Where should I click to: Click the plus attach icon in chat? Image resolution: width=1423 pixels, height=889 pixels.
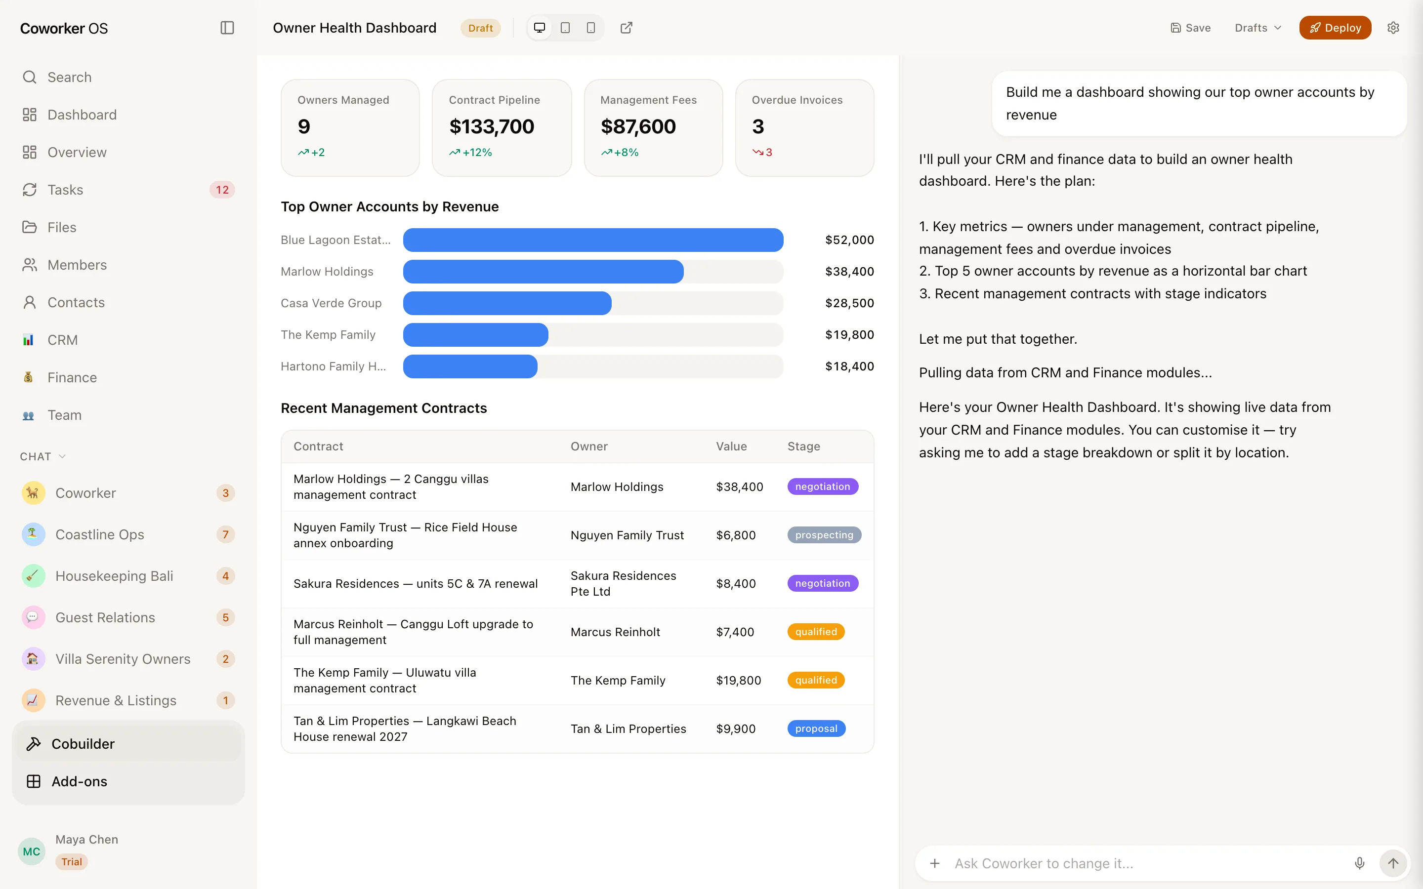click(934, 863)
